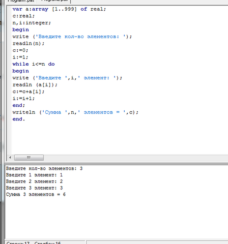Click the 'c:real;' declaration line

[x=23, y=16]
